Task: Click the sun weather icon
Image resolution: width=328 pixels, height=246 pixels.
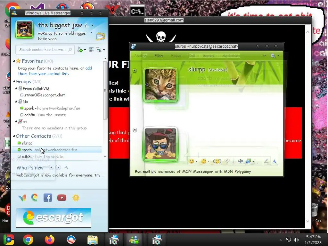Action: click(x=76, y=198)
